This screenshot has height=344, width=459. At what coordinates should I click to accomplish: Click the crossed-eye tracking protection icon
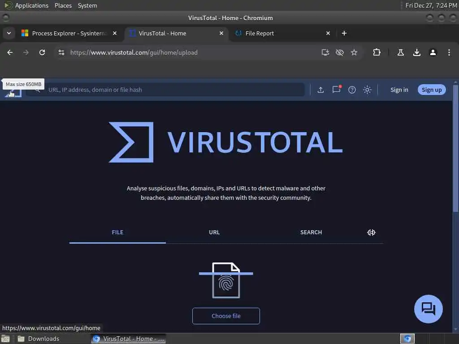(340, 52)
